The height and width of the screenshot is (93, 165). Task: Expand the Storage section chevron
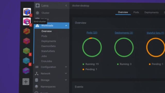coord(66,80)
